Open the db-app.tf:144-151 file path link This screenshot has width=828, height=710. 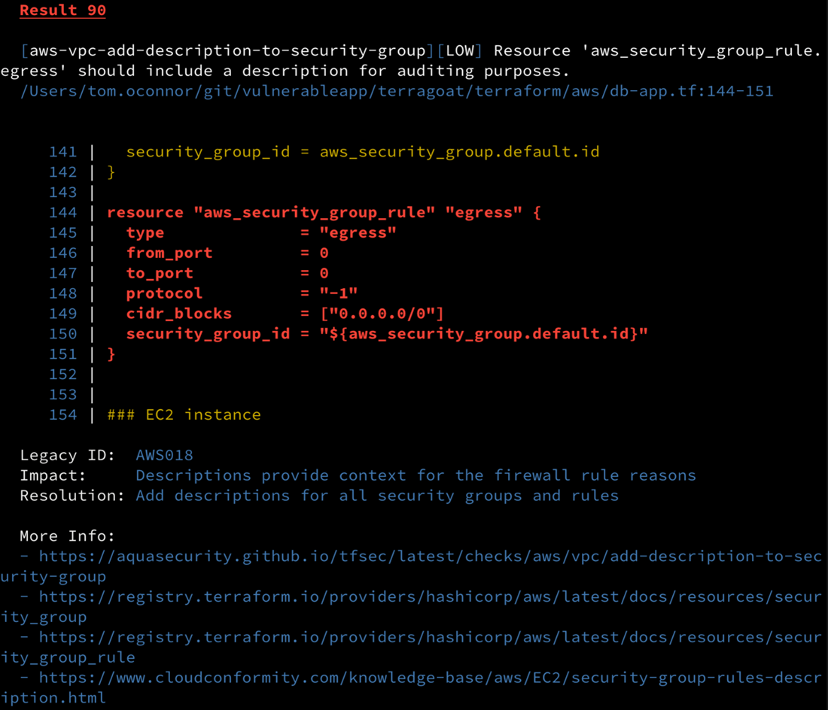pyautogui.click(x=397, y=91)
